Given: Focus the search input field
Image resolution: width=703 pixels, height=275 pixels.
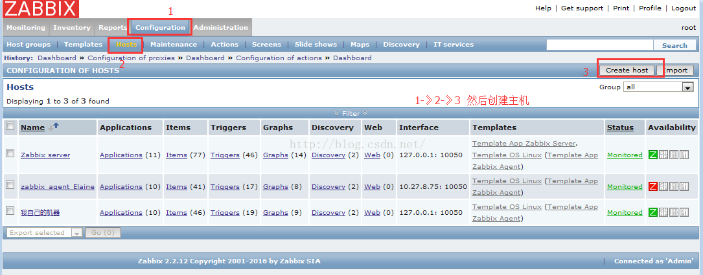Looking at the screenshot, I should [600, 45].
